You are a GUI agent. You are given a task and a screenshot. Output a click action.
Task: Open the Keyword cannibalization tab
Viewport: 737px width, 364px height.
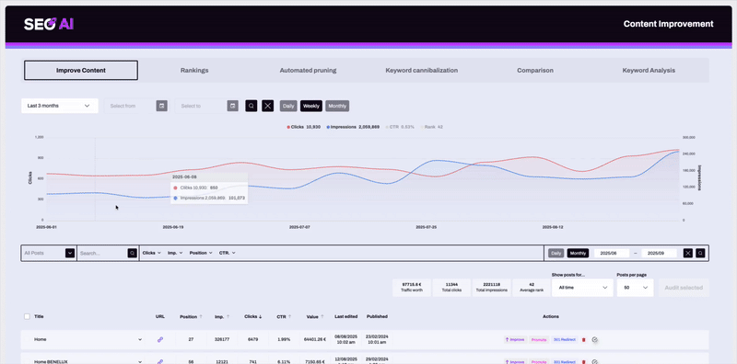coord(422,71)
